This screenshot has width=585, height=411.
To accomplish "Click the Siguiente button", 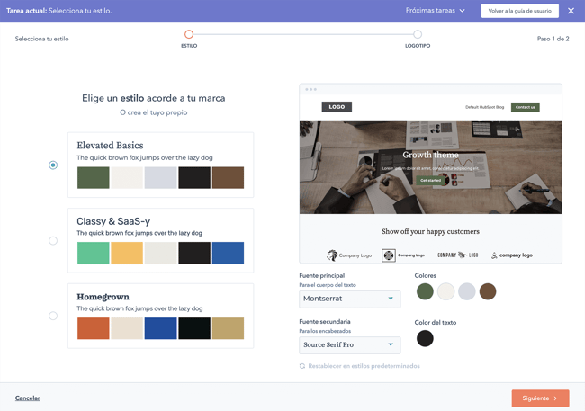I will coord(540,398).
